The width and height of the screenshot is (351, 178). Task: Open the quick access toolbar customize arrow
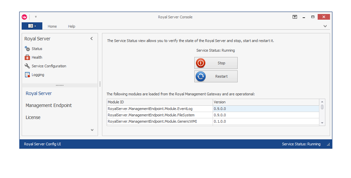36,17
